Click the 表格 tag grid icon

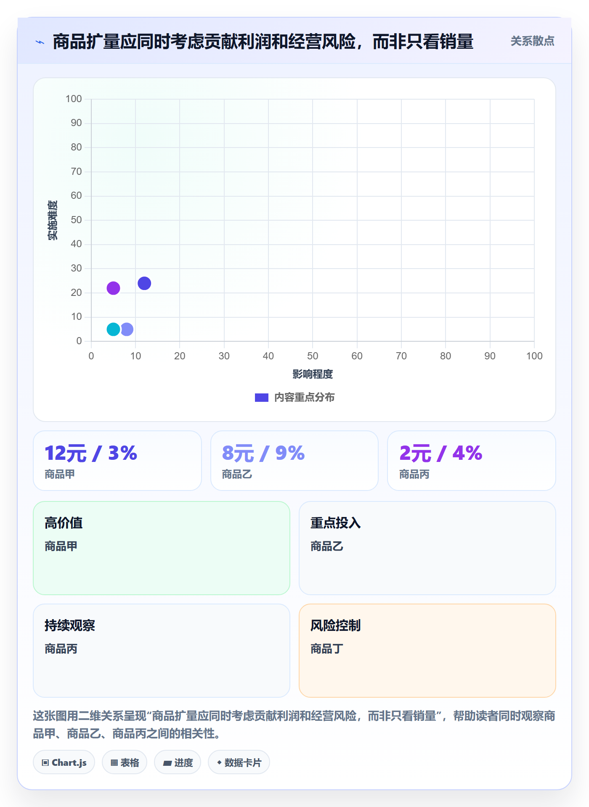[114, 762]
